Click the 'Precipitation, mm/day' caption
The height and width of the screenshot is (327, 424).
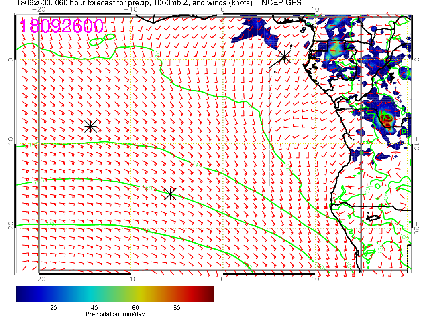point(115,314)
